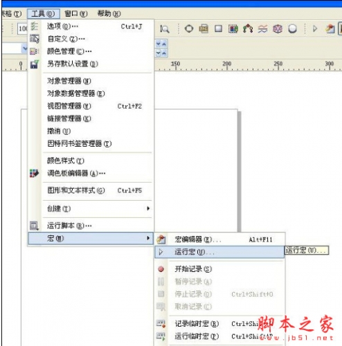
Task: Click the play triangle button in toolbar
Action: 315,29
